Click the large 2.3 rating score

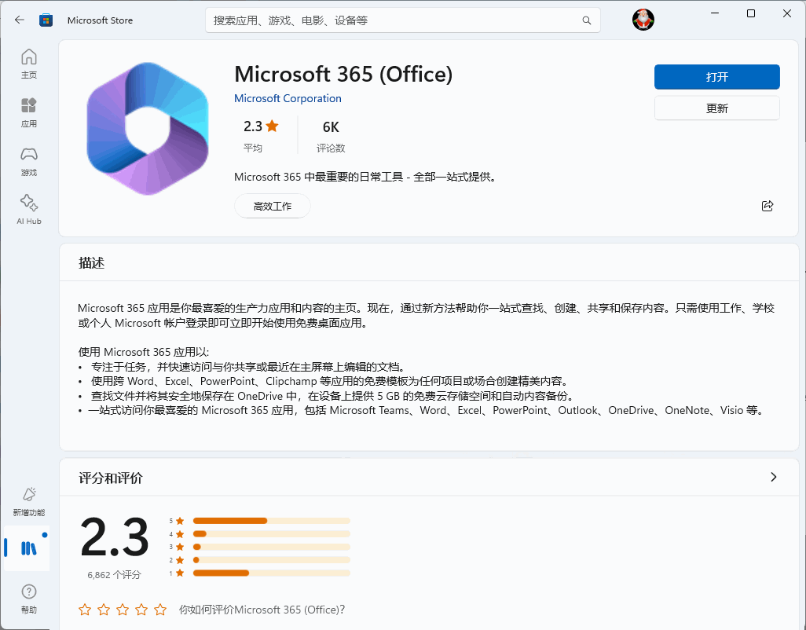point(114,537)
